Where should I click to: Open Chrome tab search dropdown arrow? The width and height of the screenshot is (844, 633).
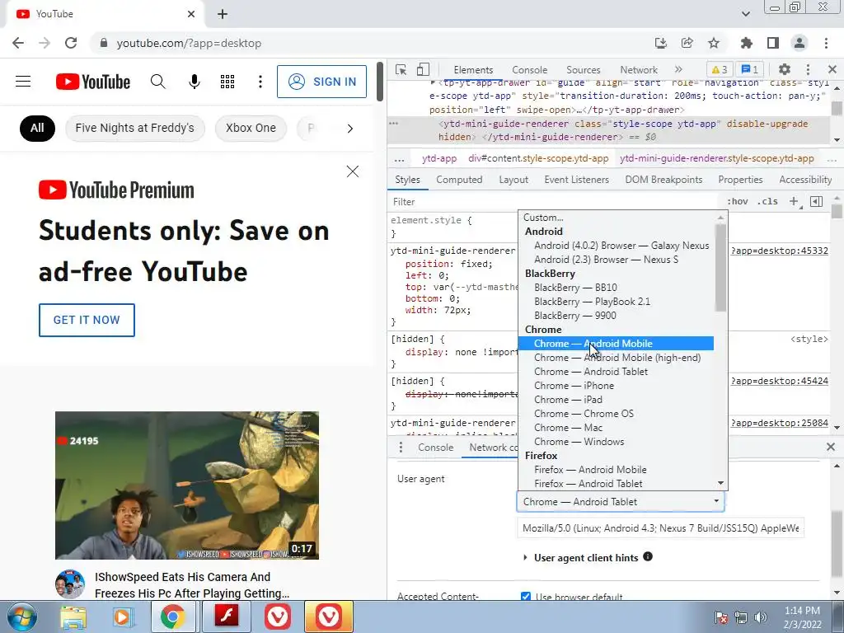coord(745,14)
